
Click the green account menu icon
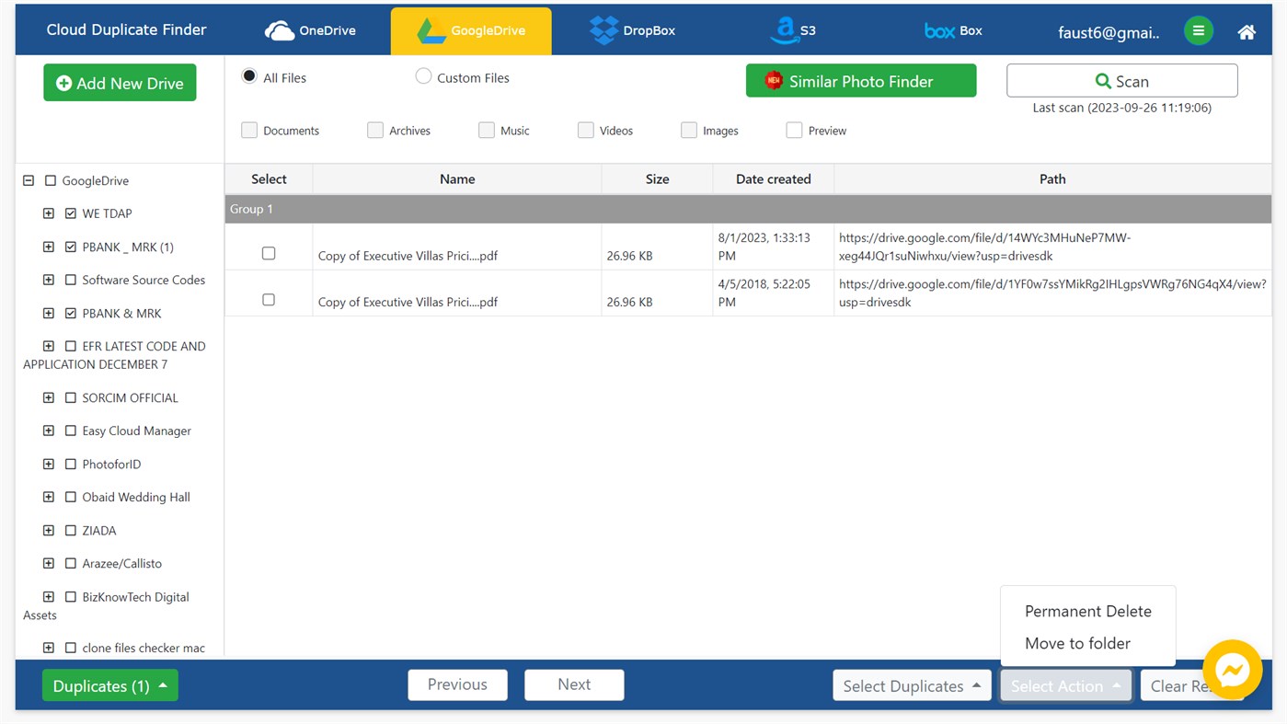pos(1198,29)
